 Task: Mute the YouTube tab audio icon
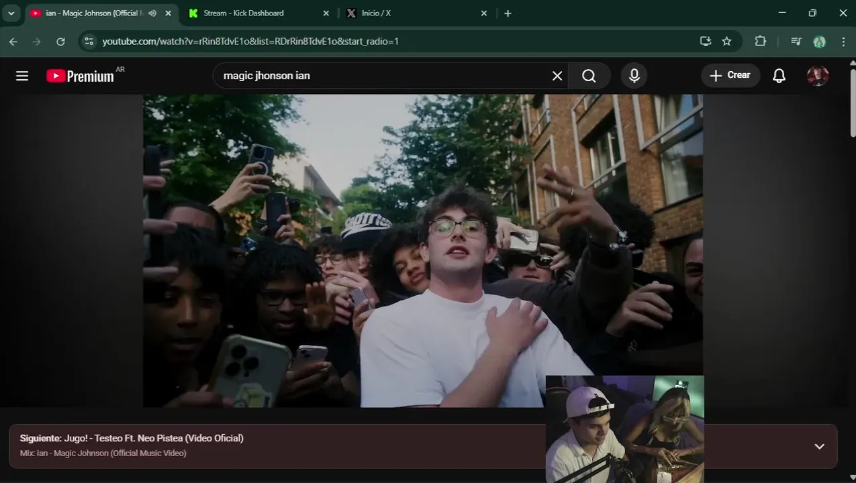click(x=152, y=13)
